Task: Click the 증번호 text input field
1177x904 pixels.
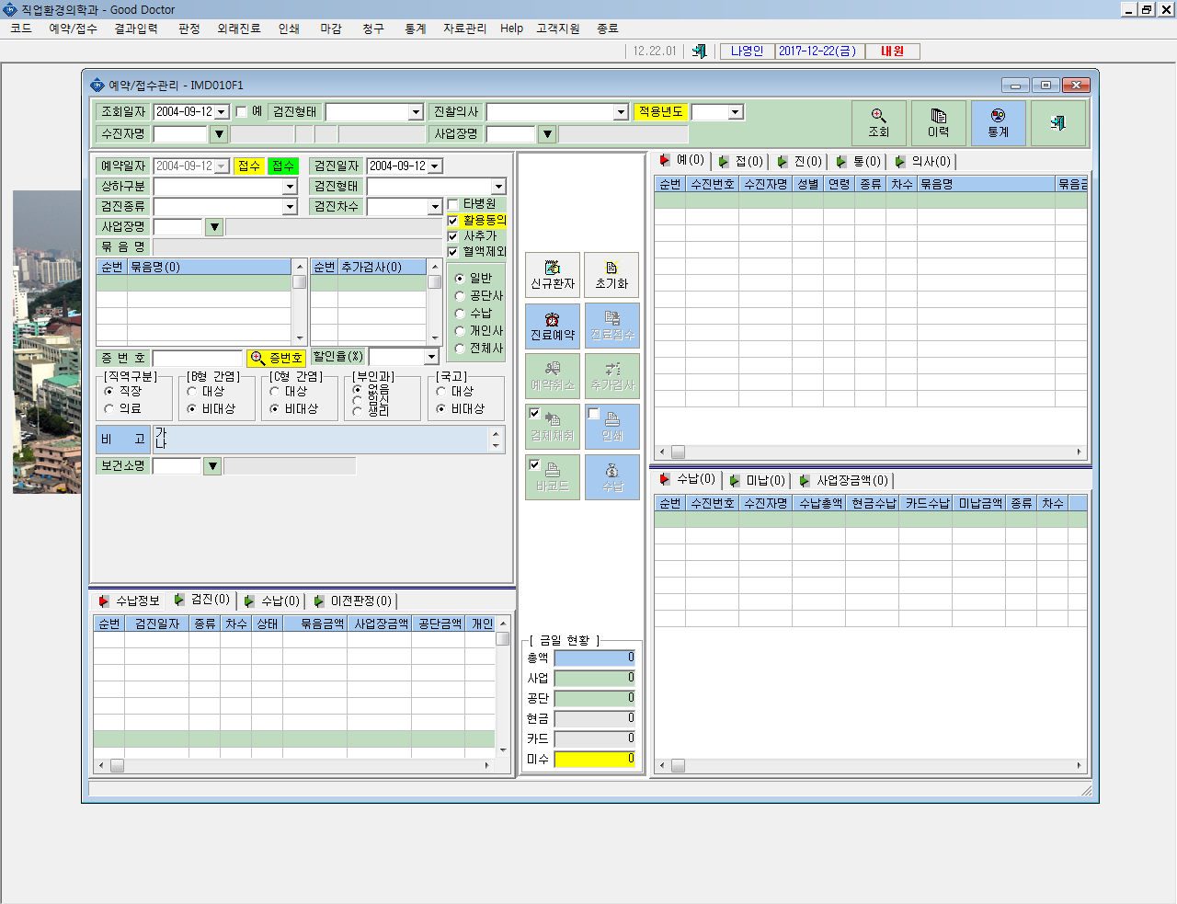Action: click(198, 358)
